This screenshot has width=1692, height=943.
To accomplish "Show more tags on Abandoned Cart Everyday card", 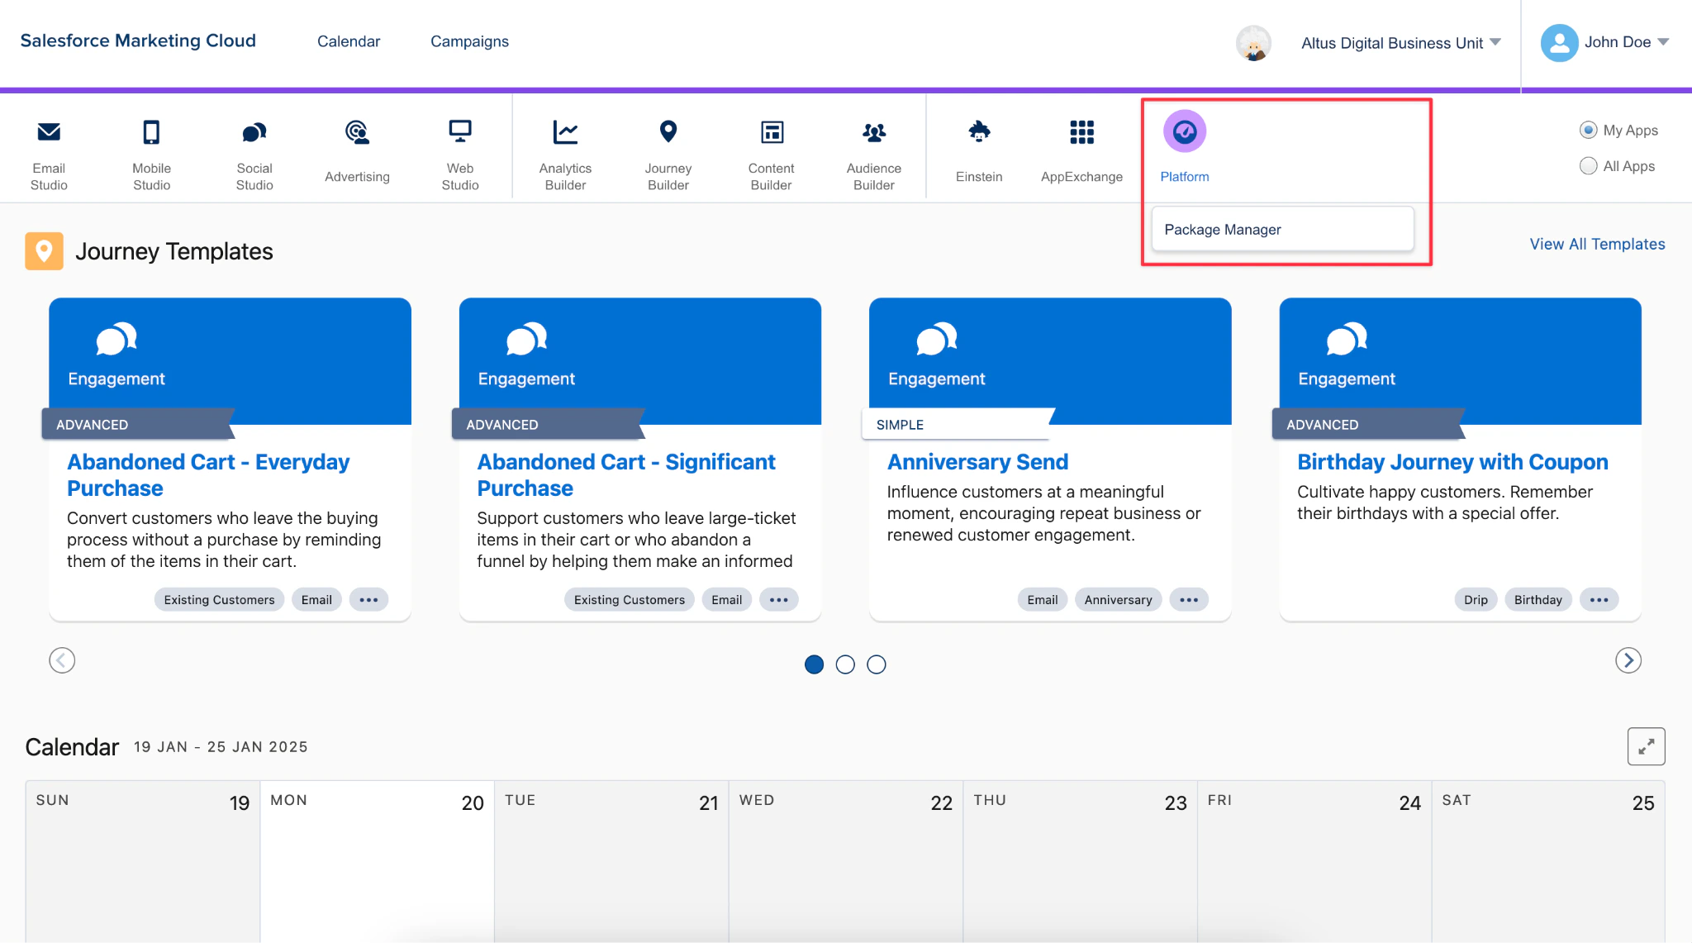I will pos(368,600).
